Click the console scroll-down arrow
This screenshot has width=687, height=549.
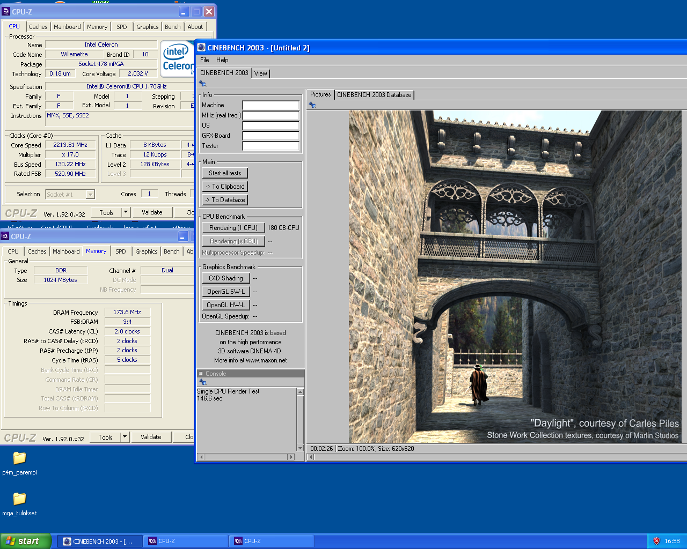[300, 448]
